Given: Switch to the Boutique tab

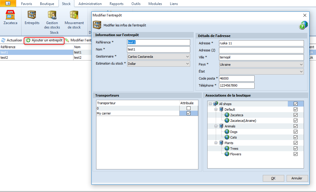Looking at the screenshot, I should (x=47, y=4).
